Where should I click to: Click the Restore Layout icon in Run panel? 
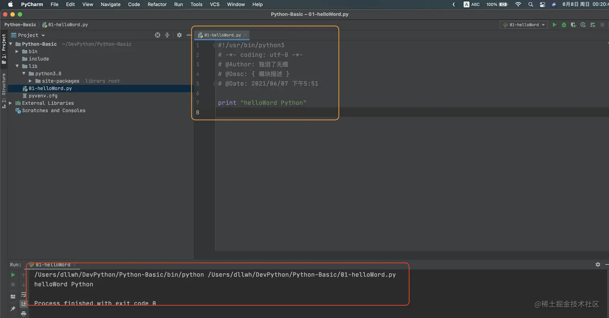point(13,296)
